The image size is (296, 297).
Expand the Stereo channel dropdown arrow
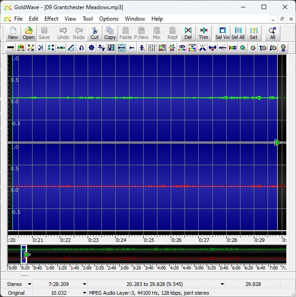[29, 284]
